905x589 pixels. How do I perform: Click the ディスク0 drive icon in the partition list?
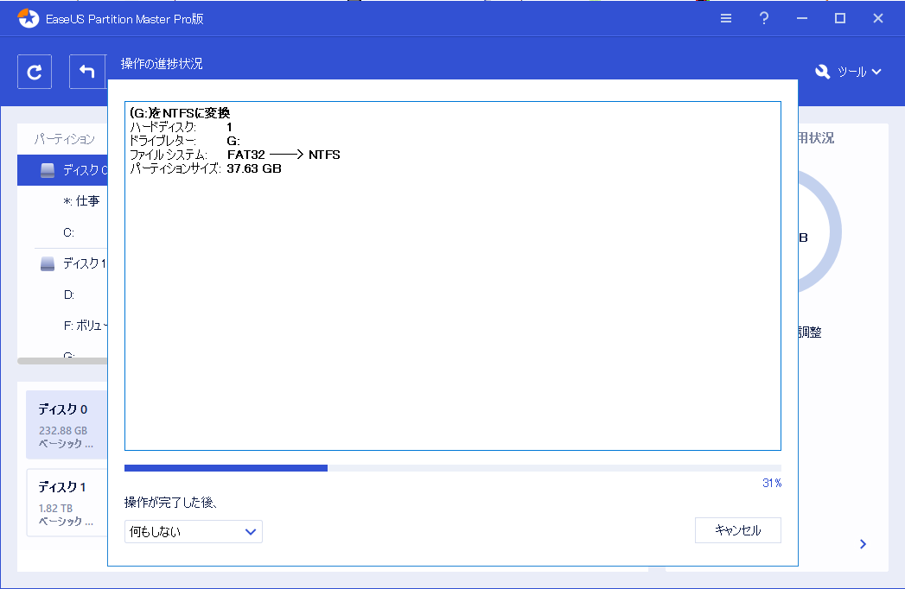point(48,170)
